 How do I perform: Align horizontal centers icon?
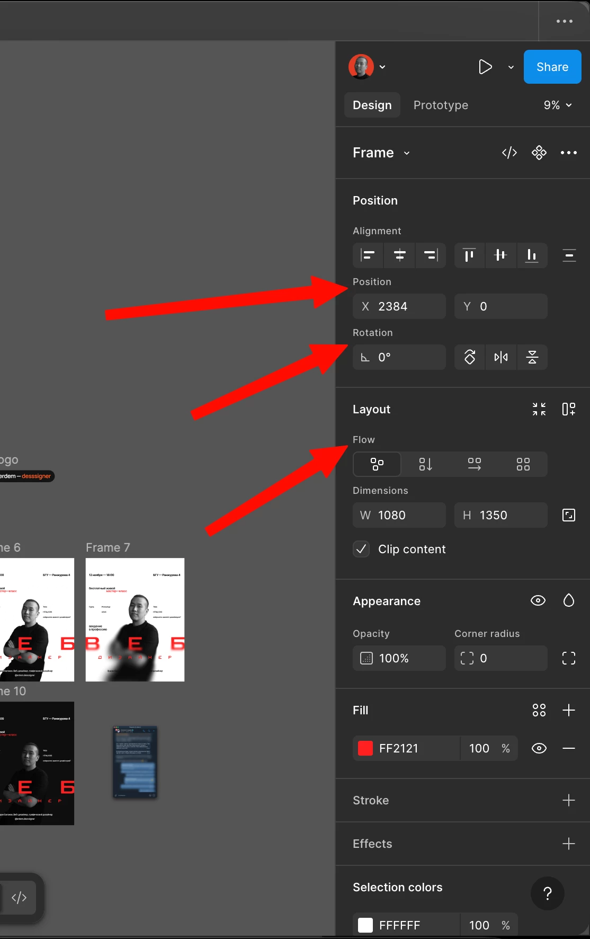click(400, 255)
